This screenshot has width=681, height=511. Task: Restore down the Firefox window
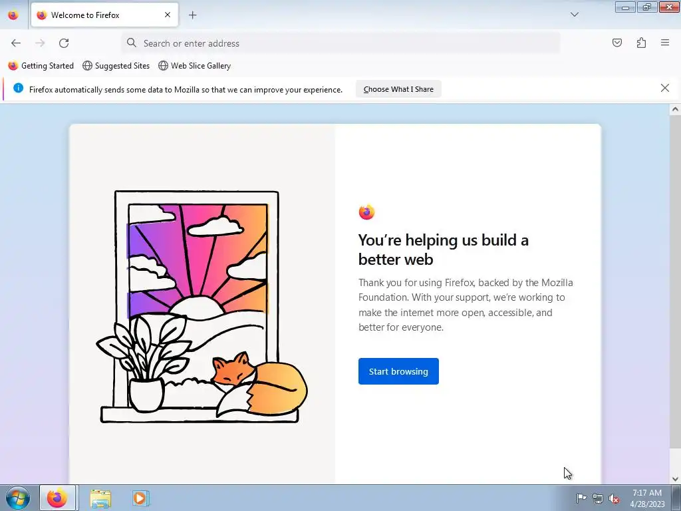[646, 7]
